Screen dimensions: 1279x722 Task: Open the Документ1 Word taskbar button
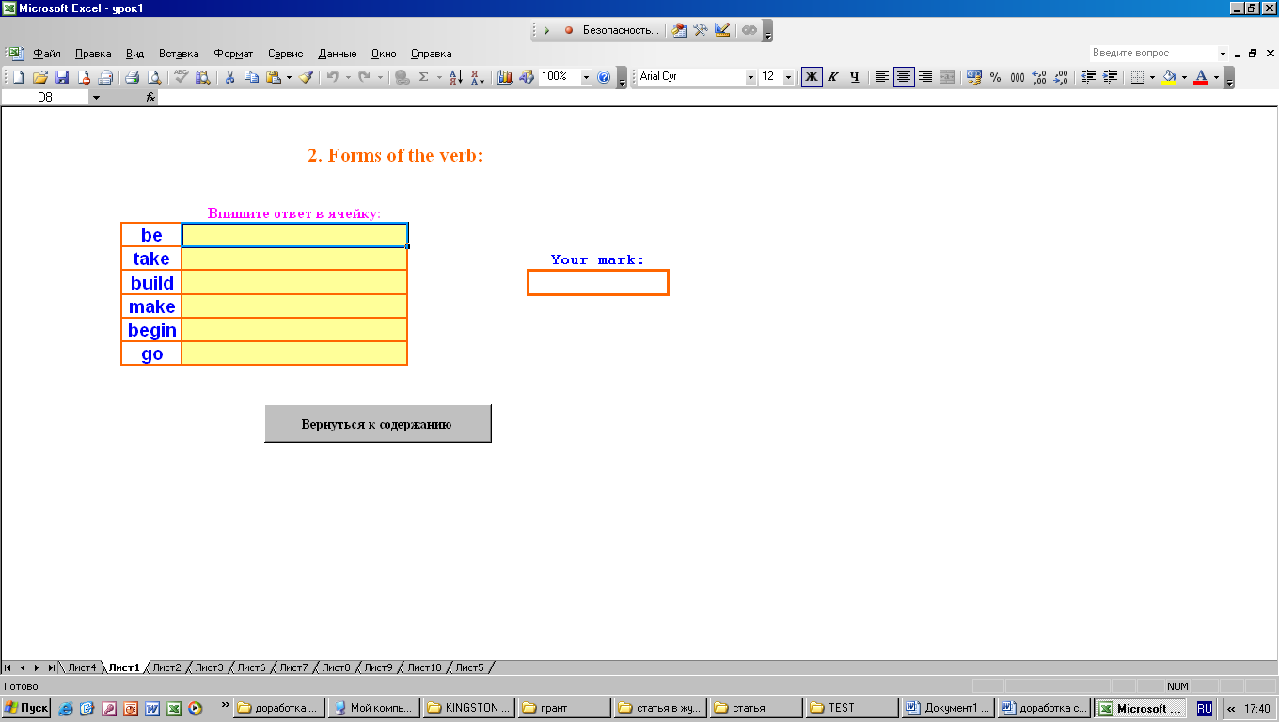click(949, 708)
